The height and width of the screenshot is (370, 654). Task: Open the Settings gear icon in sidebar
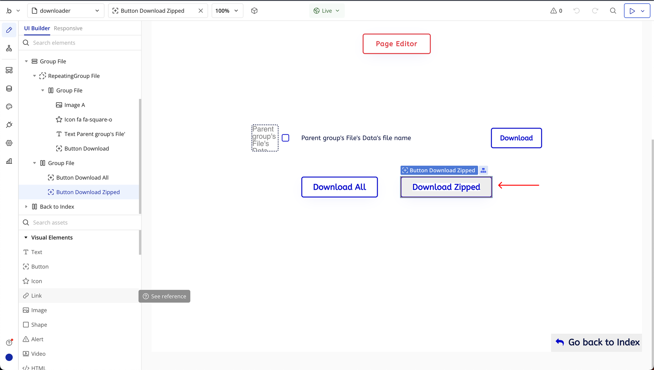tap(9, 143)
